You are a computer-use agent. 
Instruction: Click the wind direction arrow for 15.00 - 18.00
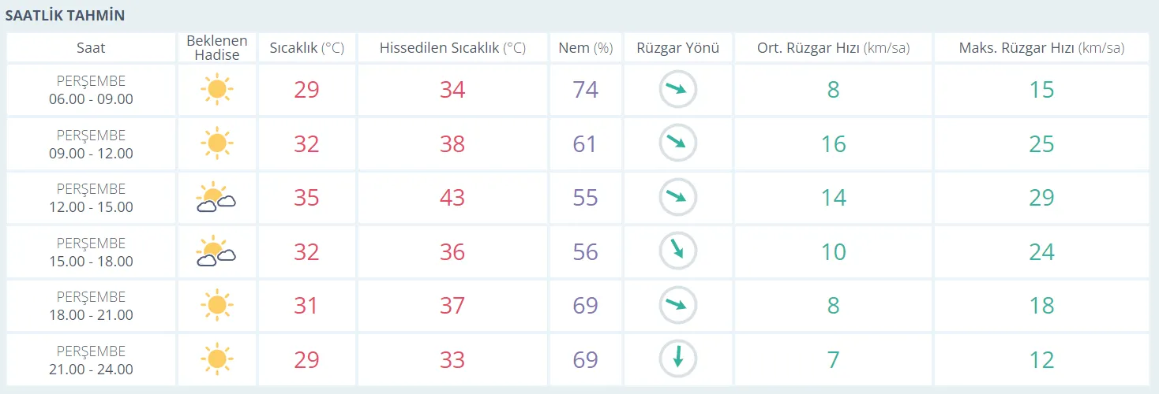point(678,251)
